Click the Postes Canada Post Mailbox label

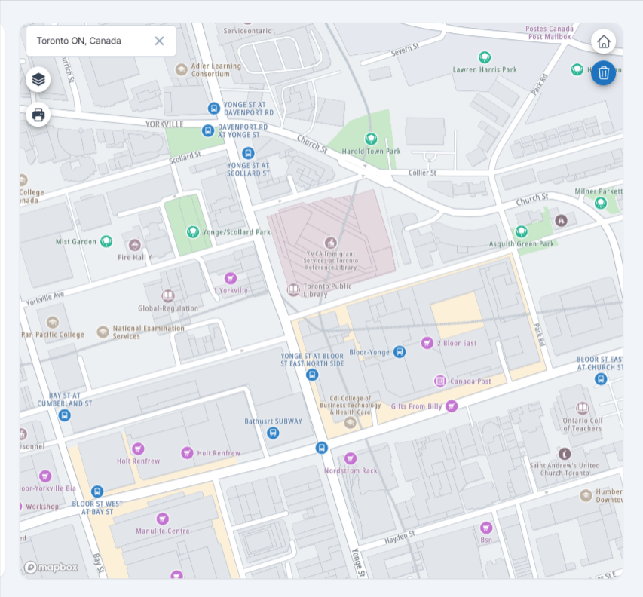[x=550, y=32]
